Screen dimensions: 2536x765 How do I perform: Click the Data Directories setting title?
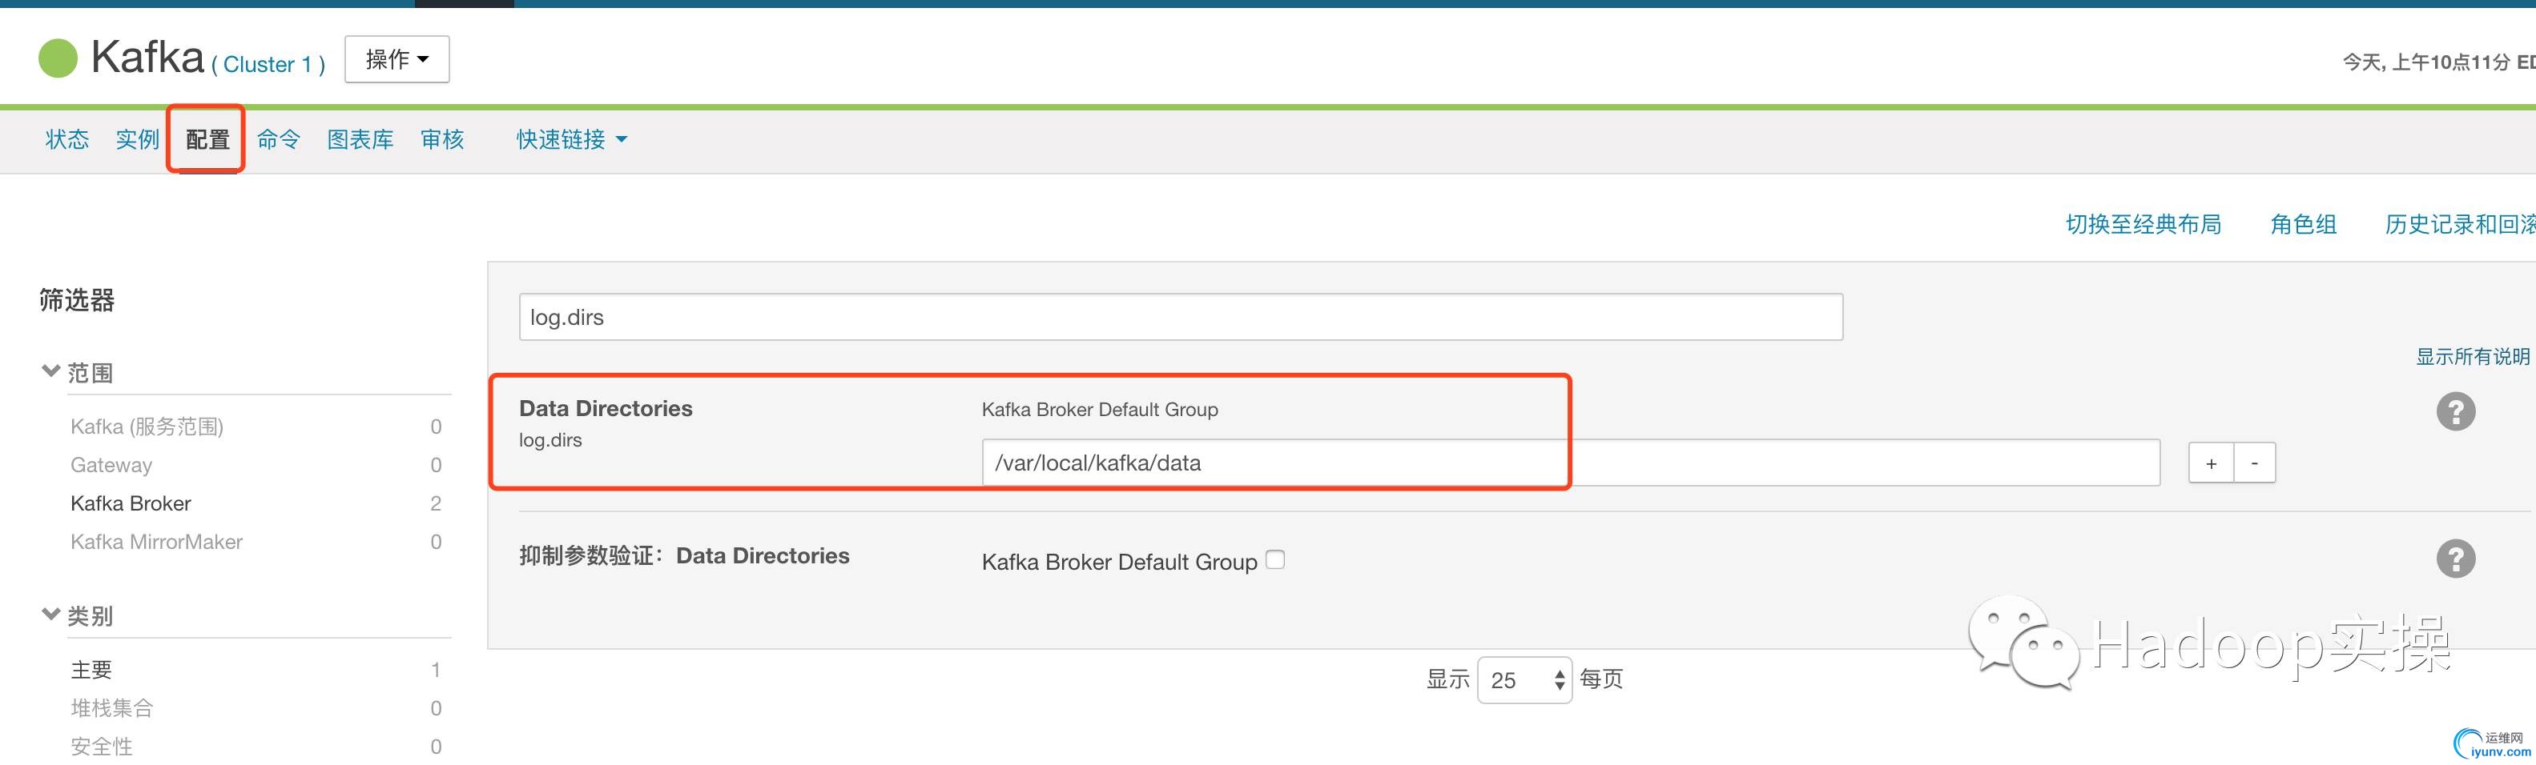coord(606,408)
